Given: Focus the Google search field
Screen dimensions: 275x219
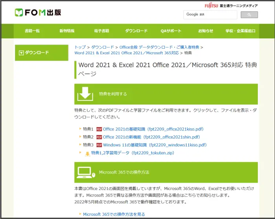Looking at the screenshot, I should [210, 15].
